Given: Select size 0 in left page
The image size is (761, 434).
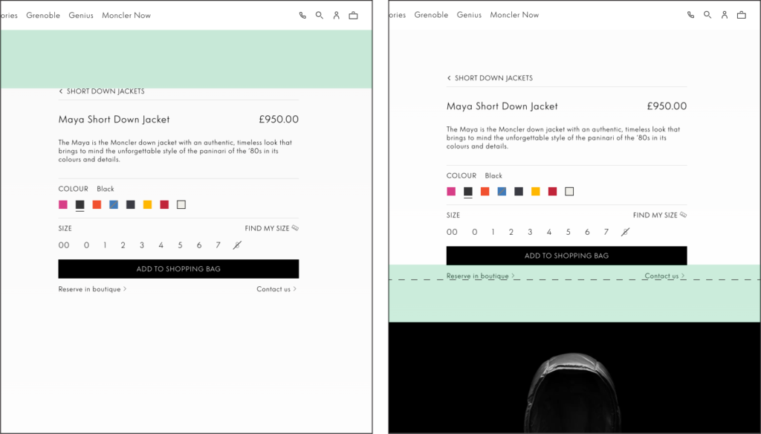Looking at the screenshot, I should pyautogui.click(x=86, y=245).
